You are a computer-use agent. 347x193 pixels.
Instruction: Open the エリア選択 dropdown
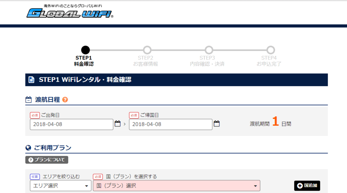click(x=61, y=186)
